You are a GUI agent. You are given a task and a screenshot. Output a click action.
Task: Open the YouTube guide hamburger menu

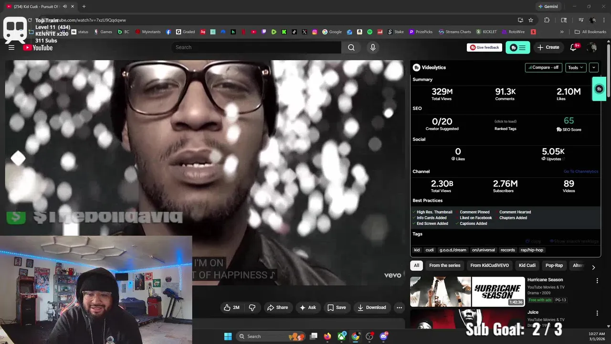click(11, 47)
